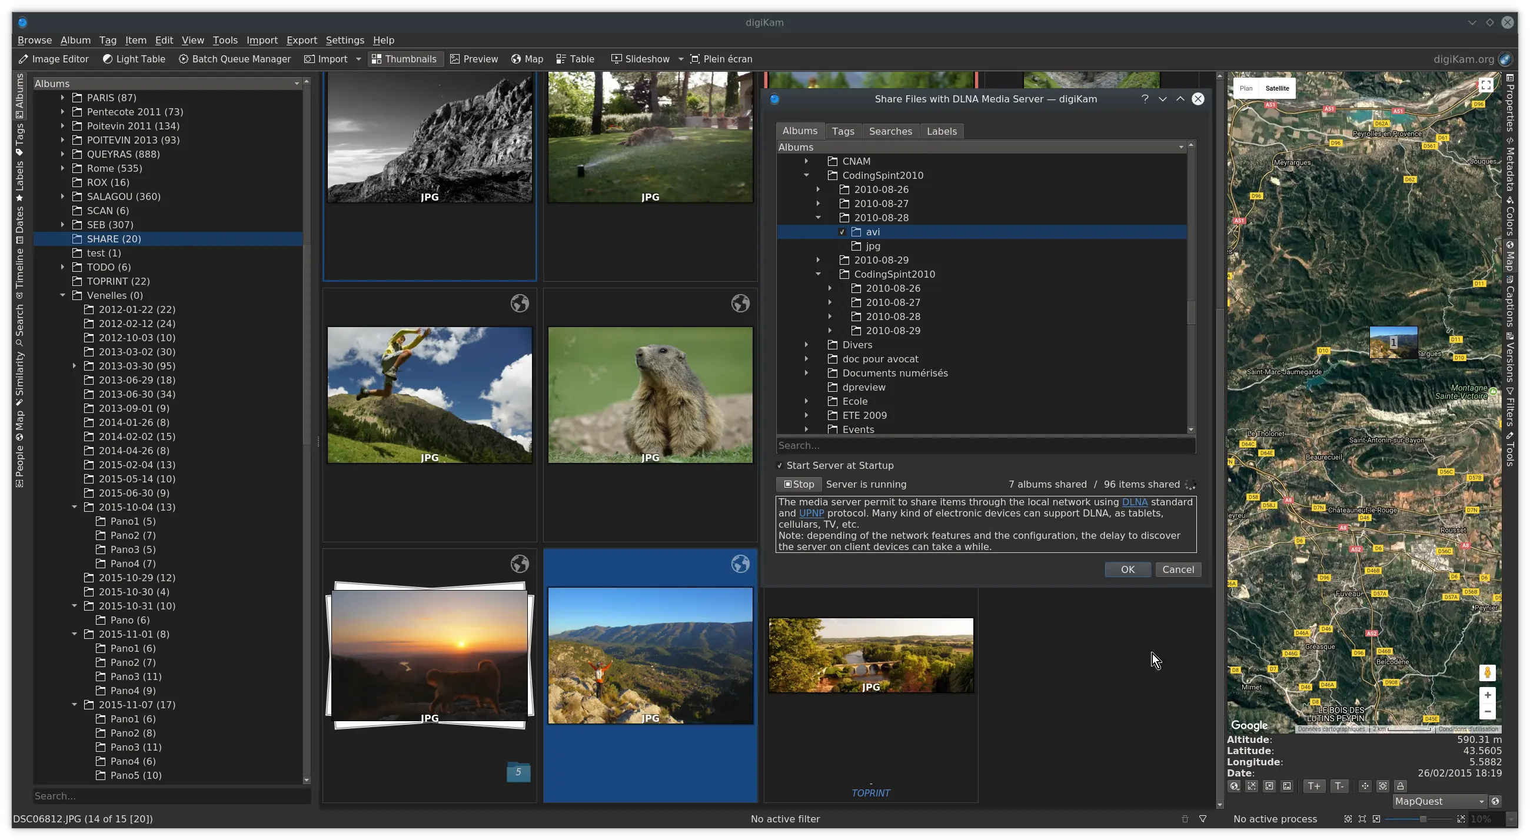Click the dialog help question mark icon
Image resolution: width=1530 pixels, height=840 pixels.
(x=1145, y=99)
